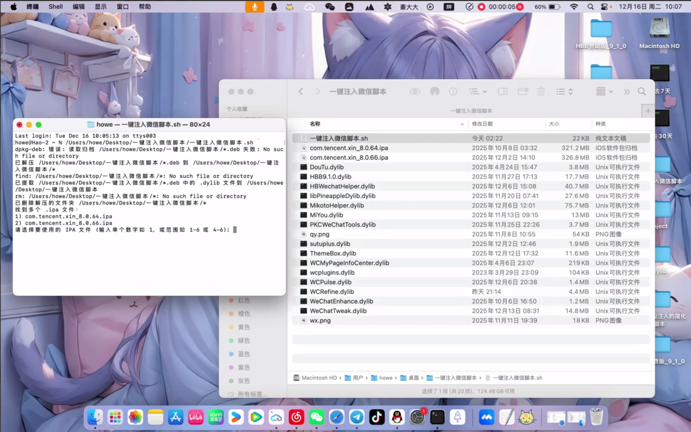The height and width of the screenshot is (432, 691).
Task: Toggle name column sort order arrow
Action: pyautogui.click(x=462, y=124)
